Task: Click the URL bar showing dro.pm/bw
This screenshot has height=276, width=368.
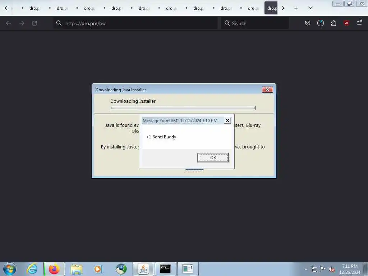Action: [135, 23]
